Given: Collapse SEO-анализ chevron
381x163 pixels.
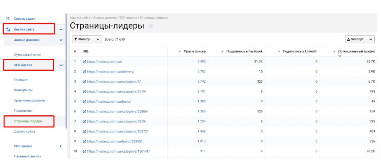Looking at the screenshot, I should pyautogui.click(x=61, y=65).
